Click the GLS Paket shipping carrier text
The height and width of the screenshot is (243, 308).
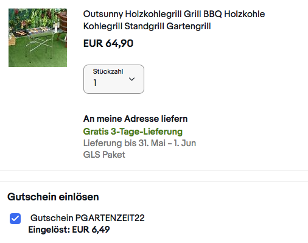point(104,155)
